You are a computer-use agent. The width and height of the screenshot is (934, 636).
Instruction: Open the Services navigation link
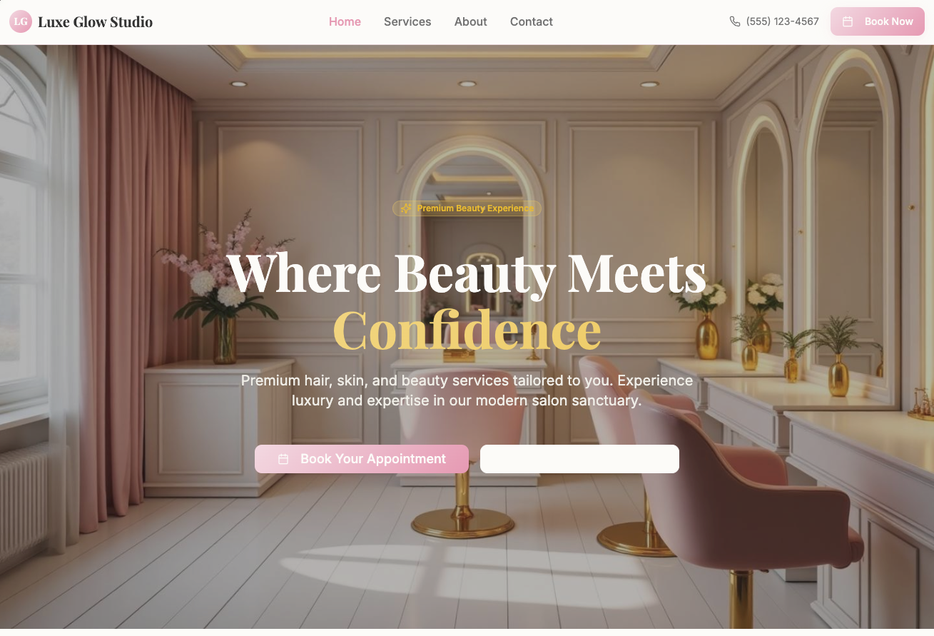407,21
